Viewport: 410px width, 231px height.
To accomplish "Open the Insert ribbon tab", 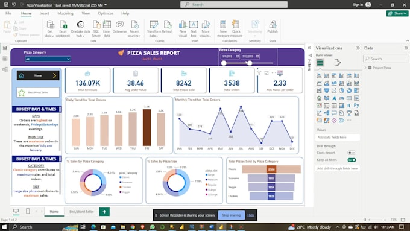I will tap(44, 13).
